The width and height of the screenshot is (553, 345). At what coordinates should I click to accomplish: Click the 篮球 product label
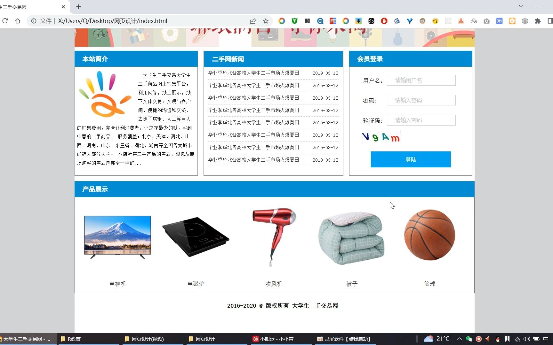coord(430,284)
